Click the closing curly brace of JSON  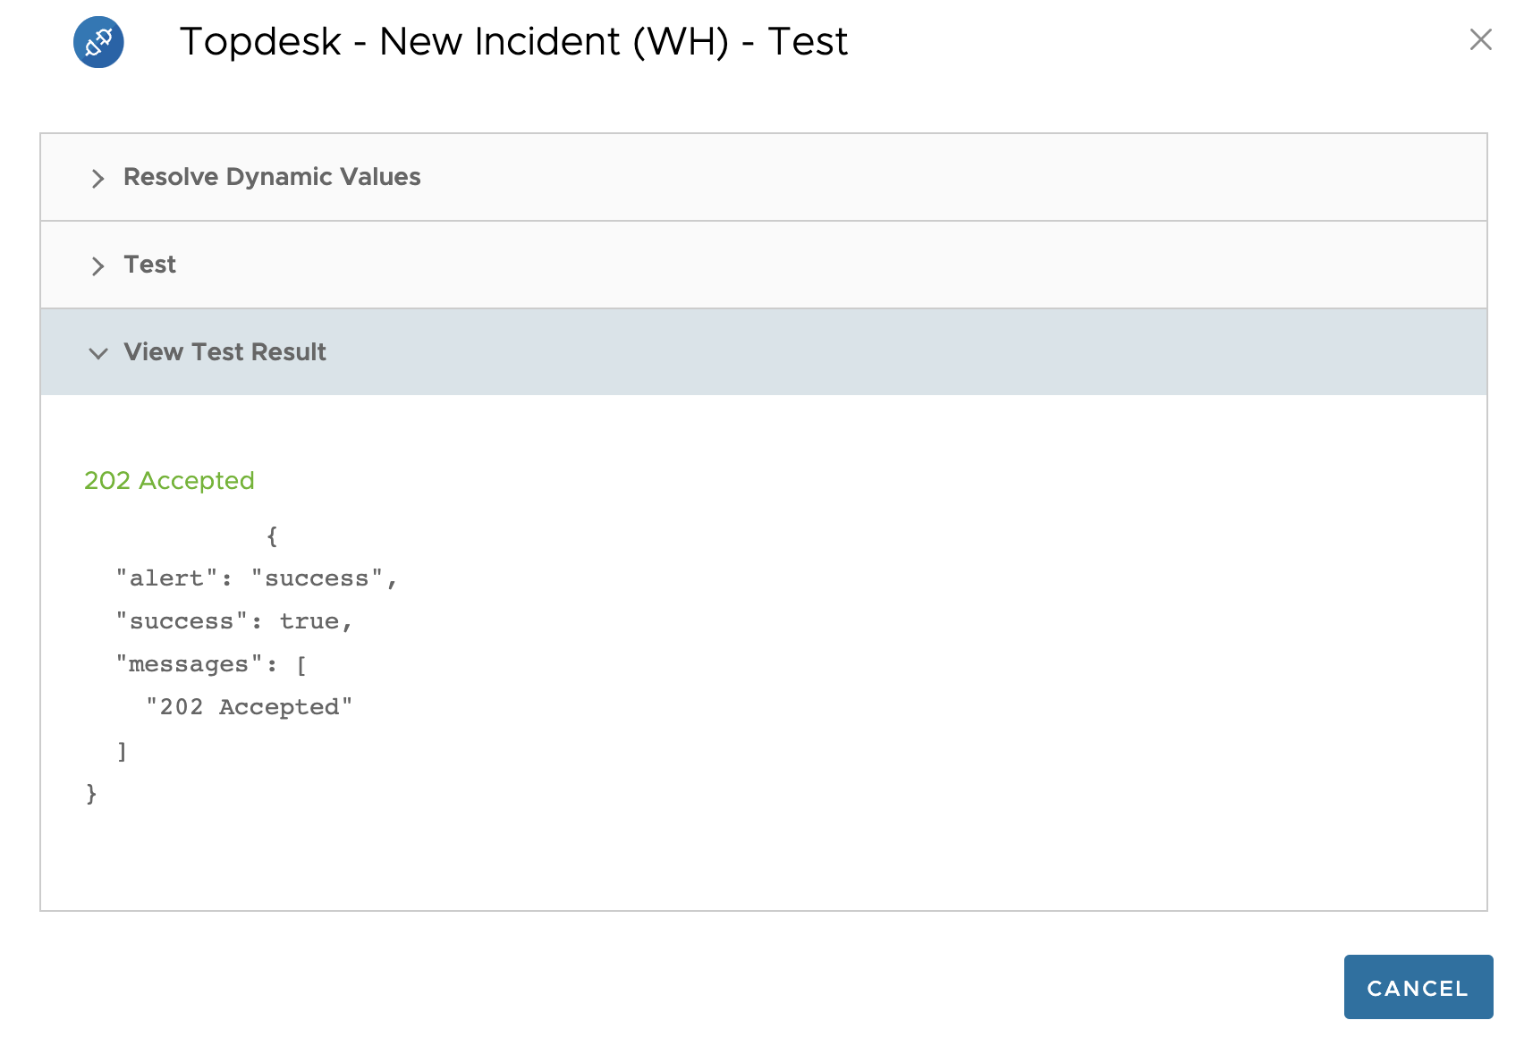pos(91,794)
